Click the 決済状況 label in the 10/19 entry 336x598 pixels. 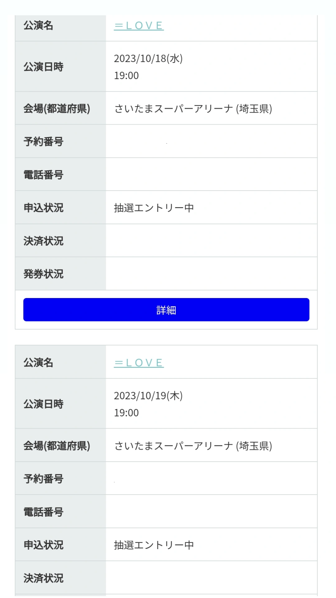tap(44, 578)
